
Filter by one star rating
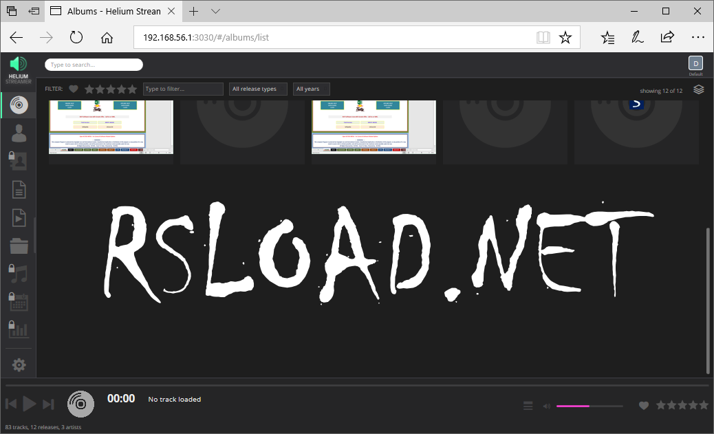89,89
